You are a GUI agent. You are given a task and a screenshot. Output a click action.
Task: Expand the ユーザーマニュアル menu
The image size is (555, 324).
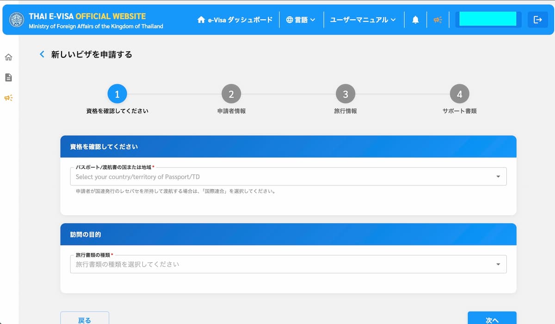363,20
